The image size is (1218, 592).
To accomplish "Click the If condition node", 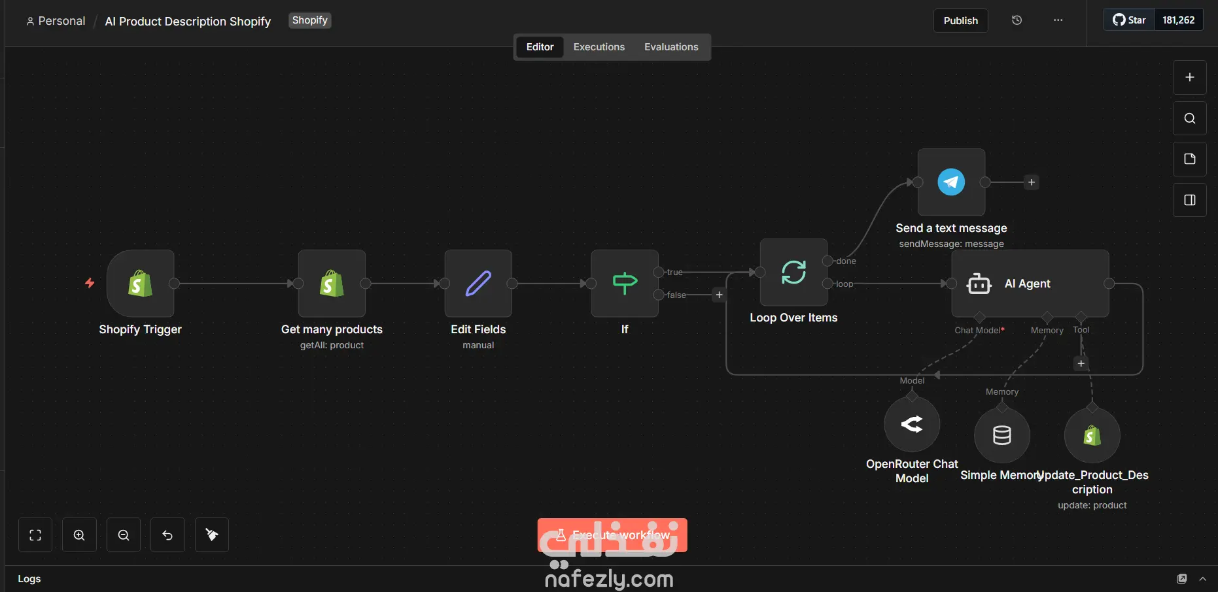I will 625,284.
